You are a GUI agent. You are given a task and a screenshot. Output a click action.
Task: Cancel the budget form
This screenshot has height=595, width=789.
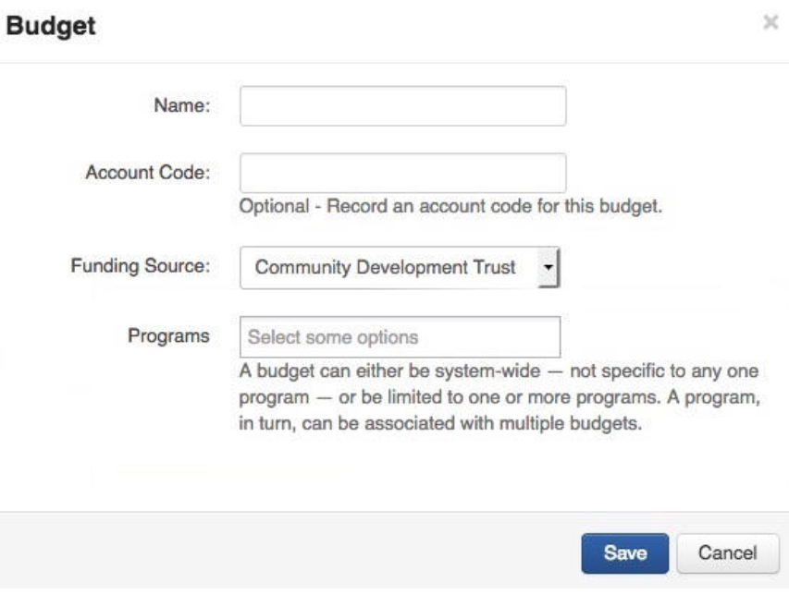pyautogui.click(x=727, y=553)
